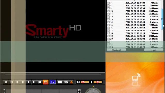Select log time 2012.04.04 12:25:26
The width and height of the screenshot is (165, 93).
[135, 14]
